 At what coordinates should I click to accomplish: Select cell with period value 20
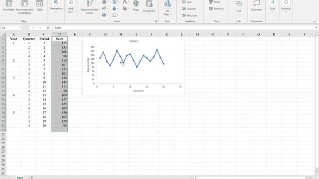tap(44, 126)
